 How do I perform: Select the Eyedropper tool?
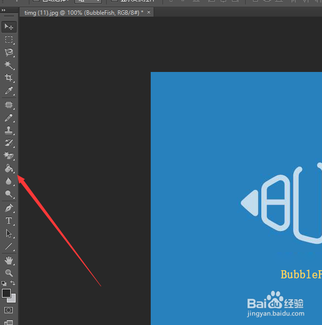9,91
